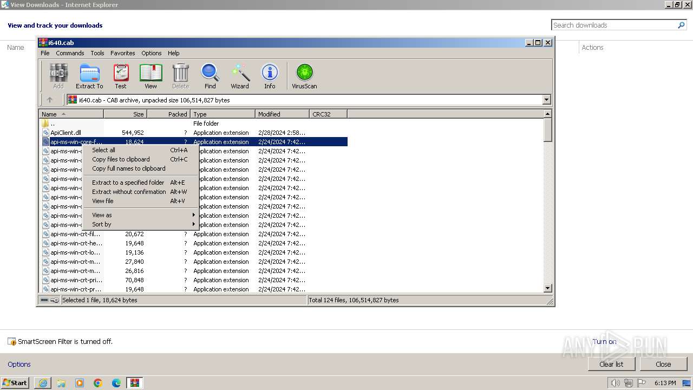Click inside the Search downloads field
The image size is (693, 390).
[x=614, y=25]
